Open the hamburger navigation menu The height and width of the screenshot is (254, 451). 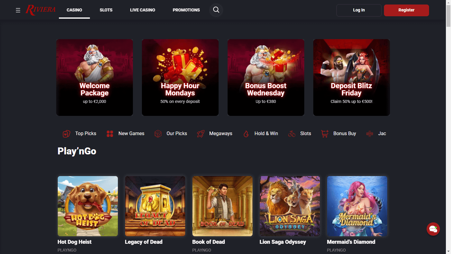18,10
